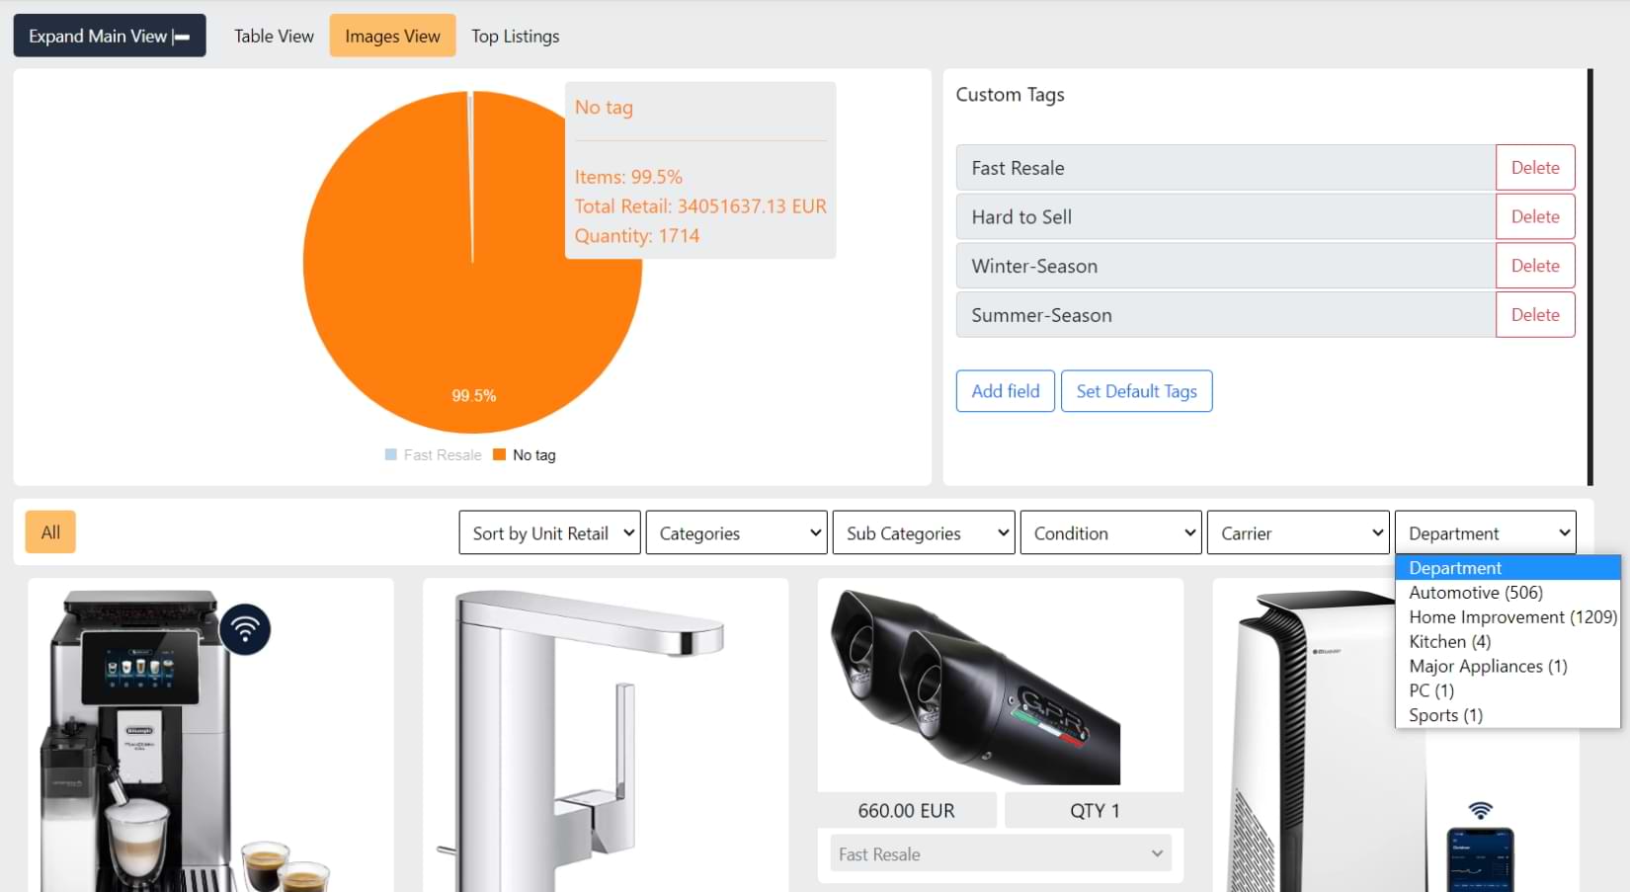
Task: Select the Images View tab
Action: point(392,36)
